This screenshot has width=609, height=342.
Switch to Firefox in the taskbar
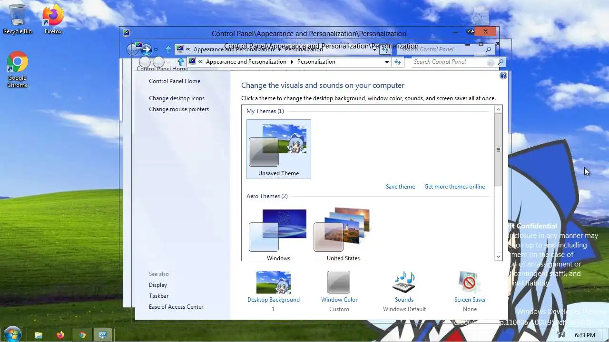click(60, 335)
